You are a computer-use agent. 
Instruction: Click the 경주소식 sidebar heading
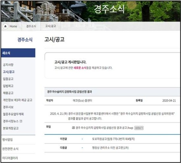(25, 40)
